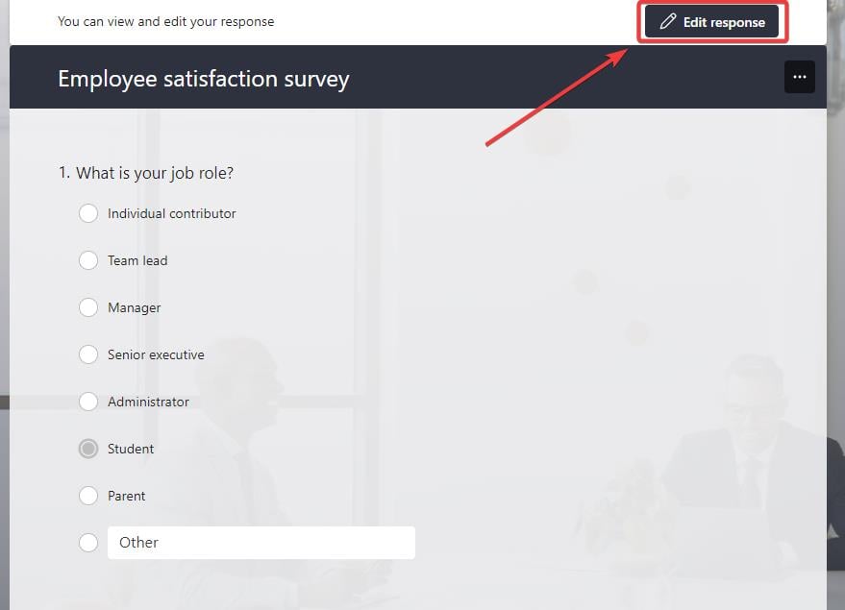The height and width of the screenshot is (610, 845).
Task: Select the Senior executive radio button
Action: (88, 354)
